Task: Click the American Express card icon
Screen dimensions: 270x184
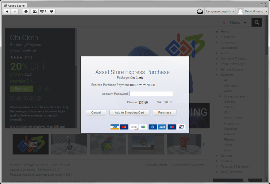Action: [x=162, y=127]
